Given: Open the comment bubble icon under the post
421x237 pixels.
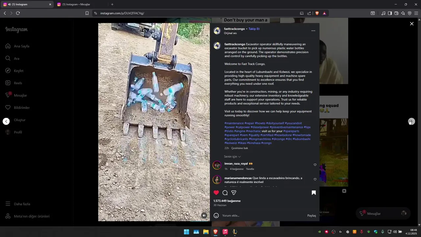Looking at the screenshot, I should tap(225, 193).
